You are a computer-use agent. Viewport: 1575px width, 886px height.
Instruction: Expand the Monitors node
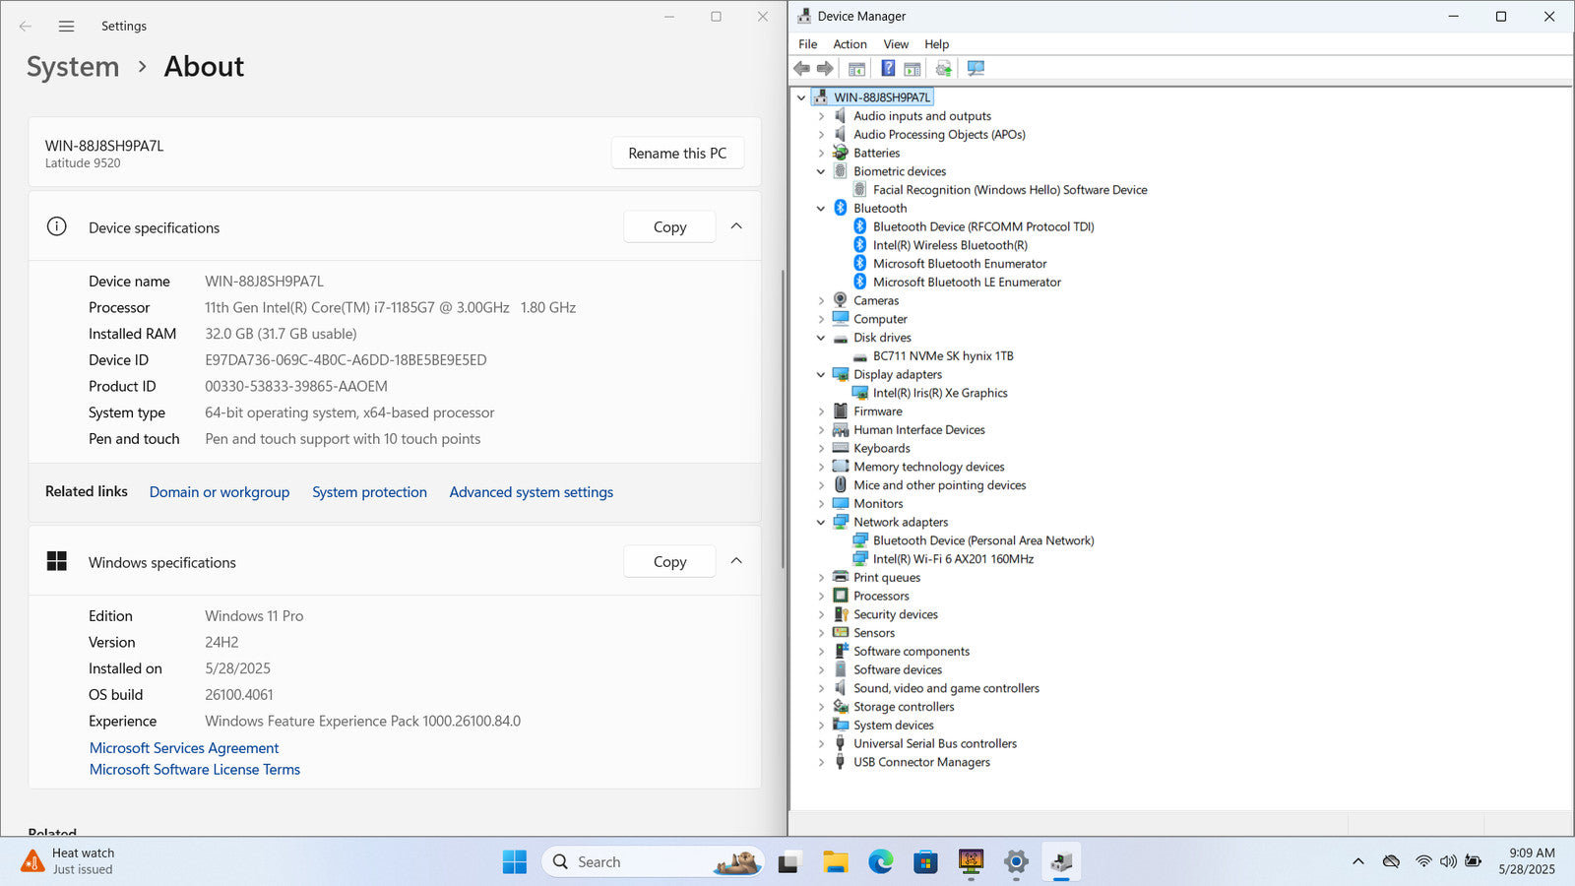coord(821,503)
